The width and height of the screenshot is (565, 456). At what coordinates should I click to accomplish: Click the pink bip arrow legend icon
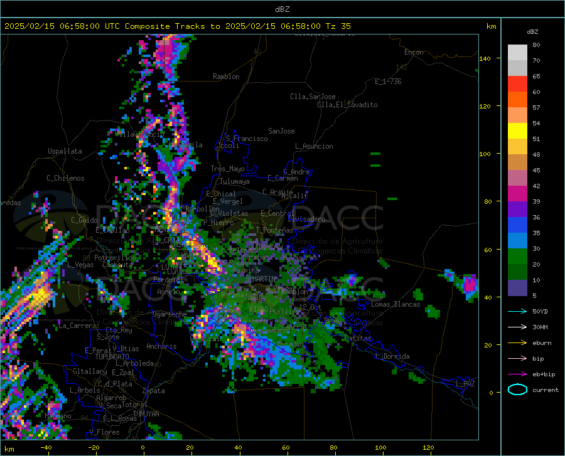pyautogui.click(x=517, y=359)
